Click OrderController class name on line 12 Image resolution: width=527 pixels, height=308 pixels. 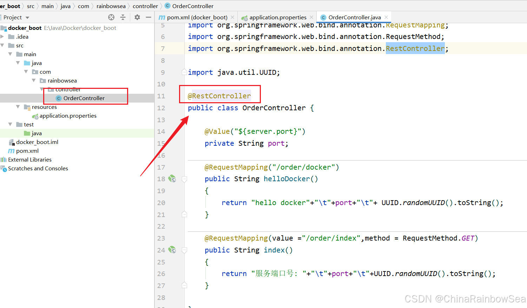(274, 108)
